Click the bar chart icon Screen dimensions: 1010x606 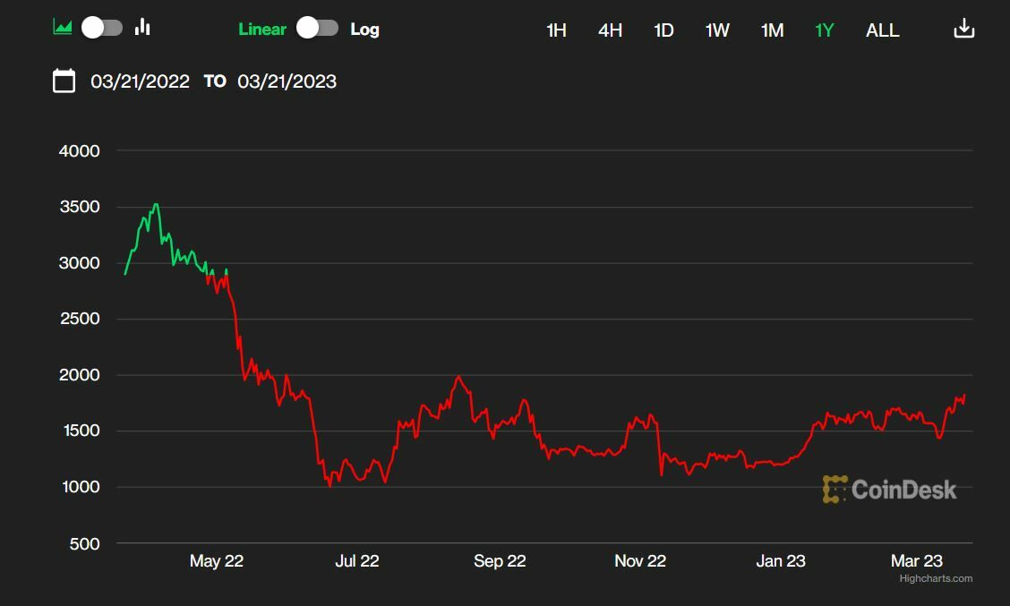pos(142,27)
